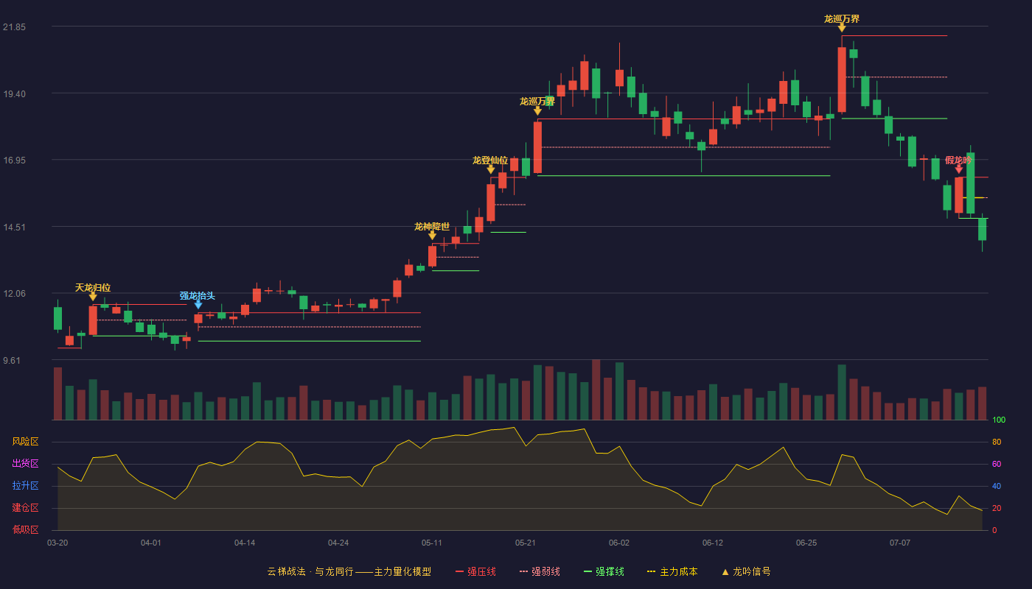The width and height of the screenshot is (1032, 589).
Task: Toggle 强压线 legend series visibility
Action: [x=475, y=571]
